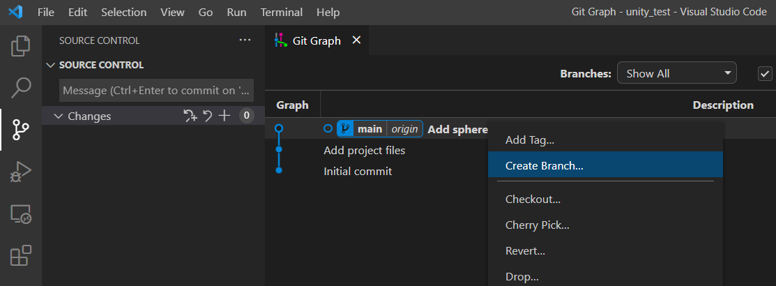Click the commit message input field
The width and height of the screenshot is (776, 286).
pos(156,91)
